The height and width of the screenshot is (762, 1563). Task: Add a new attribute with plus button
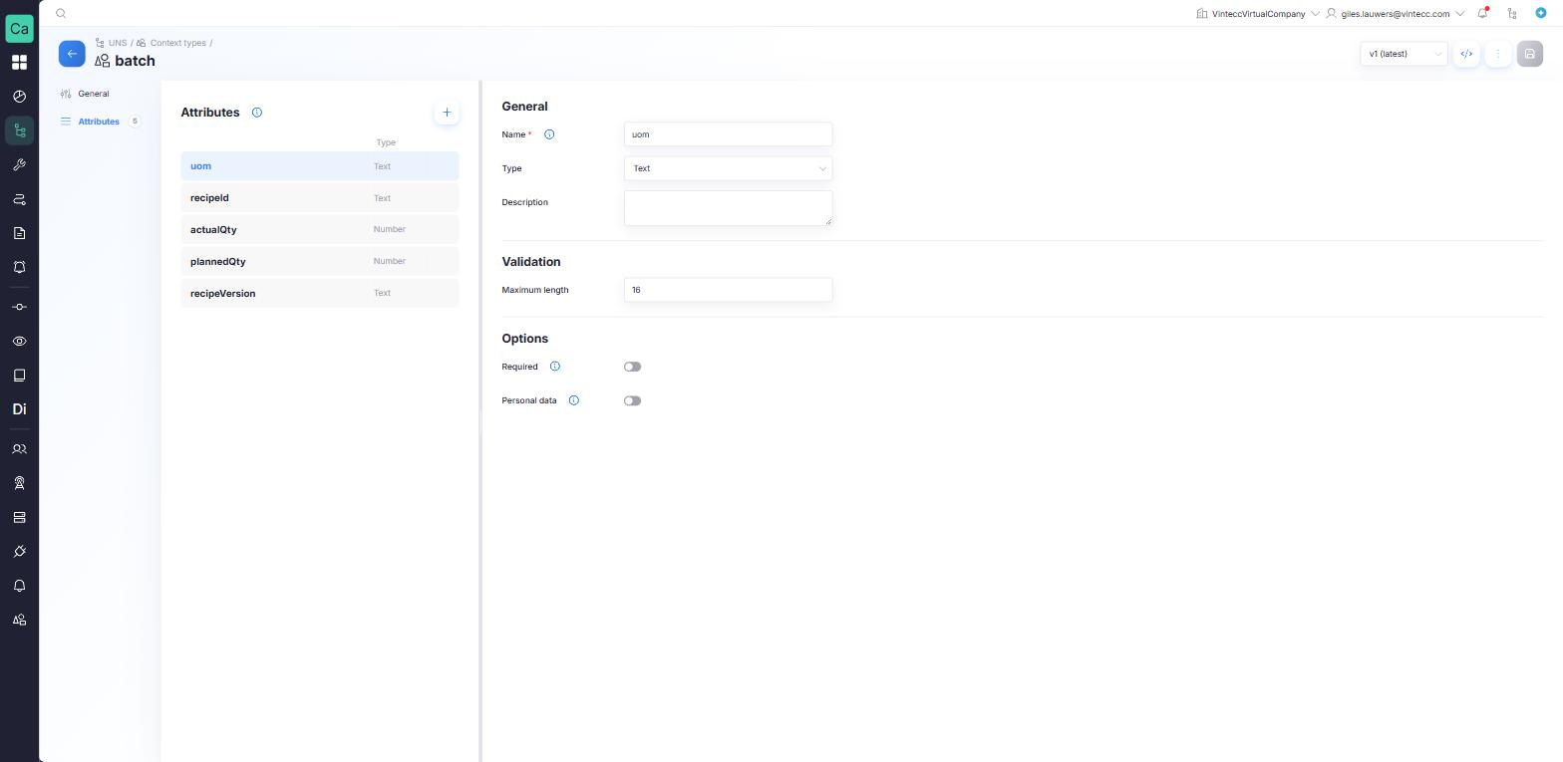click(447, 113)
